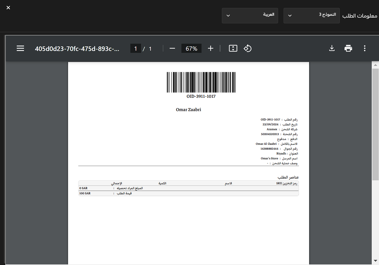Click the scrollbar down arrow

(376, 260)
